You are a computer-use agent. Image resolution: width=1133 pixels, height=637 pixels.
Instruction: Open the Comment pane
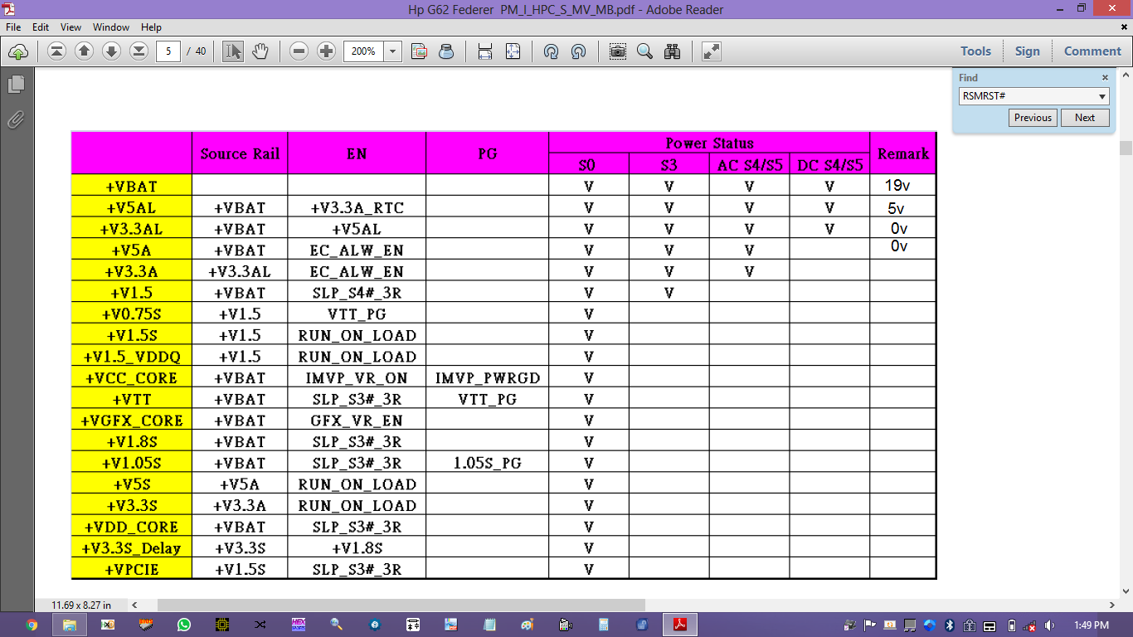pos(1092,51)
